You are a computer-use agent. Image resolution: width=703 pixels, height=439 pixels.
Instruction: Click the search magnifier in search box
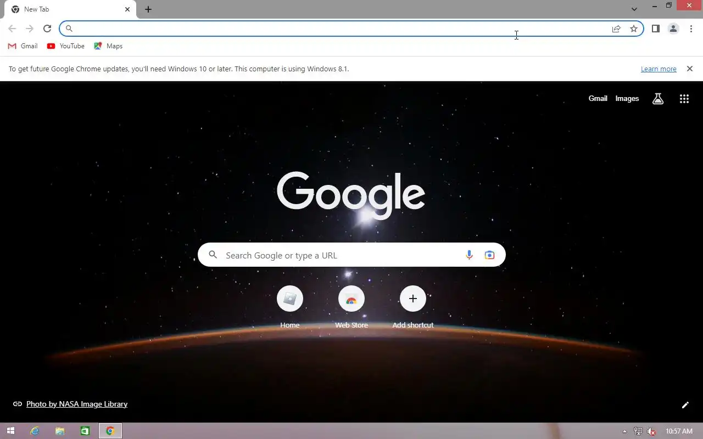coord(213,255)
